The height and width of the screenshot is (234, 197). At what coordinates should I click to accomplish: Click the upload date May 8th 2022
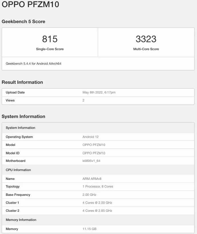(99, 92)
